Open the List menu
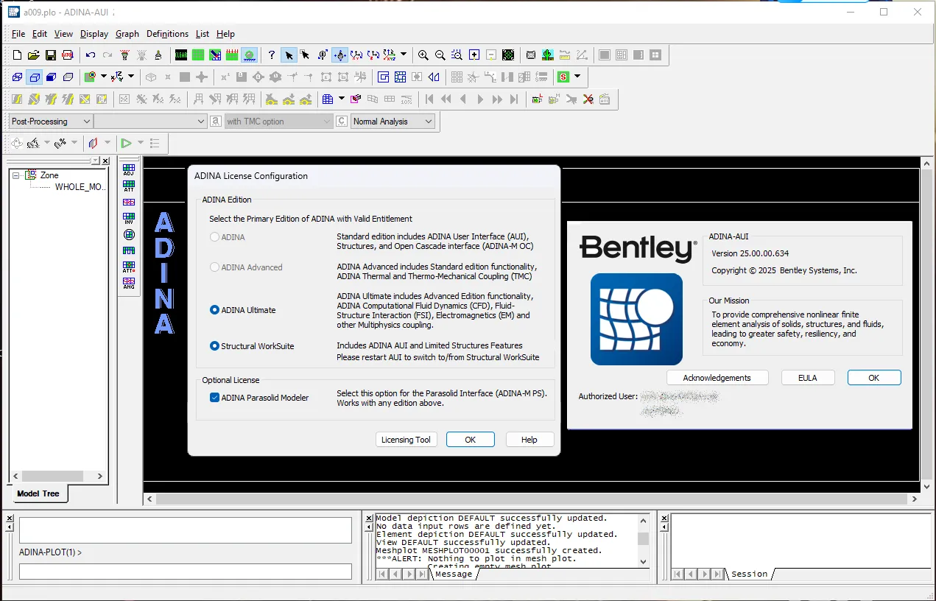The width and height of the screenshot is (936, 601). coord(203,34)
